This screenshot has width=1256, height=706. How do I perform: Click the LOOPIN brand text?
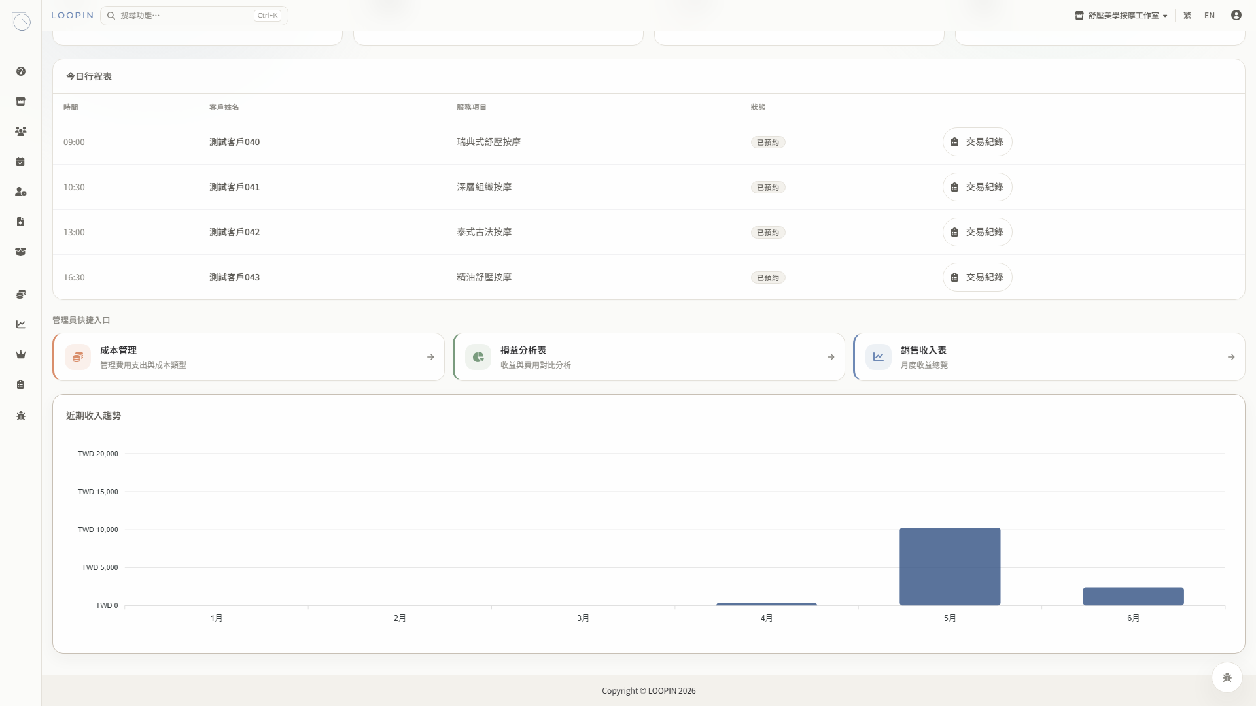(x=73, y=16)
